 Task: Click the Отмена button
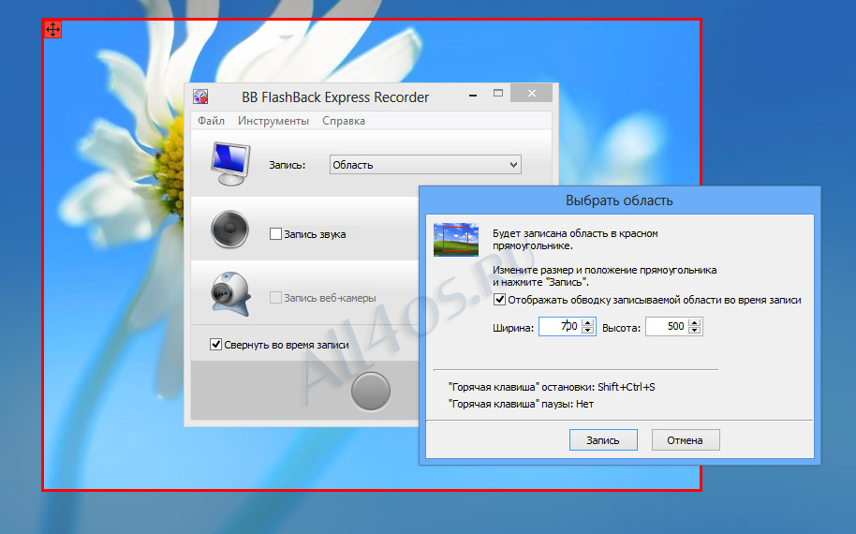tap(686, 440)
